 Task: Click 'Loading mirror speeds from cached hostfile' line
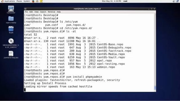click(58, 86)
